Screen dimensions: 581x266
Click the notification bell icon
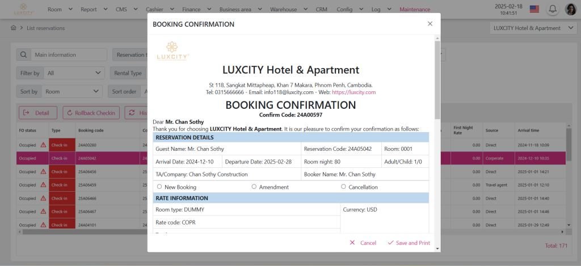coord(552,9)
